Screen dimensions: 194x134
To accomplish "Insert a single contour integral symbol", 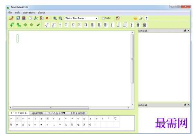I will [132, 25].
